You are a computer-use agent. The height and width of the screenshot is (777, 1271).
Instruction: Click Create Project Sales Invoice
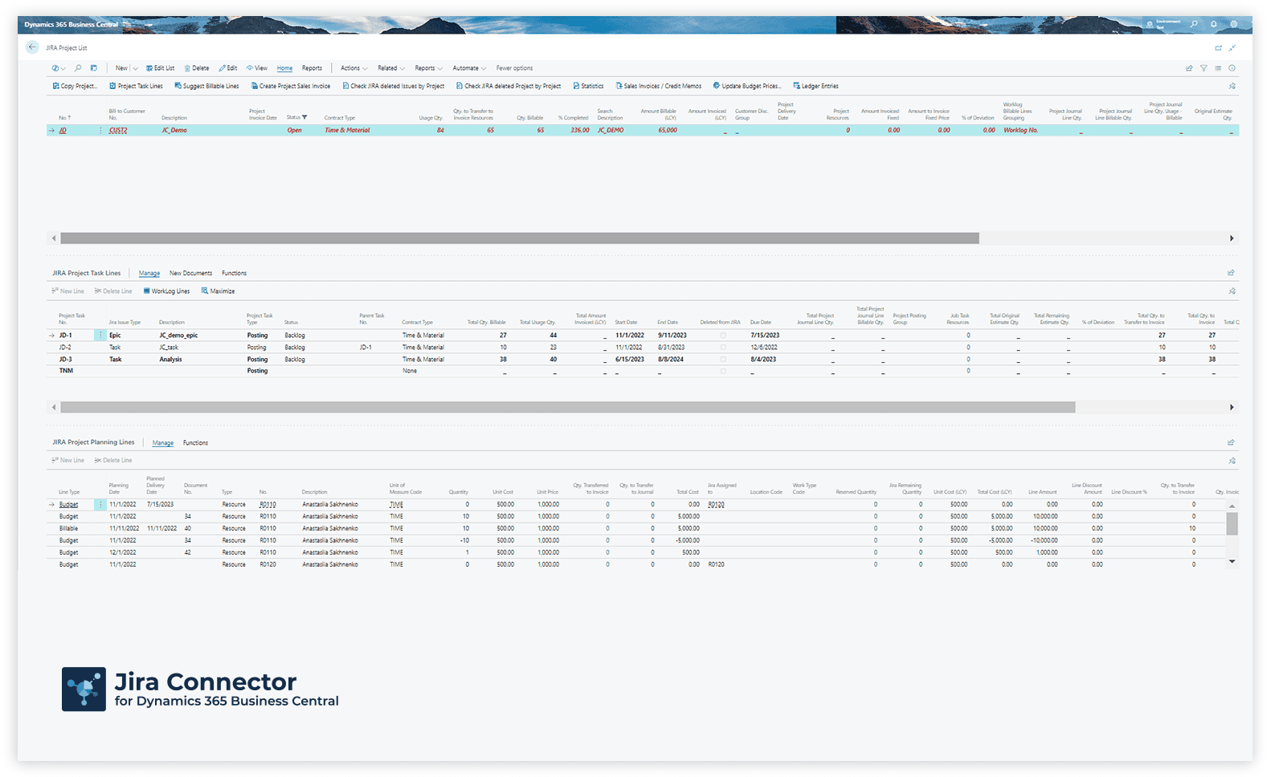click(x=291, y=86)
